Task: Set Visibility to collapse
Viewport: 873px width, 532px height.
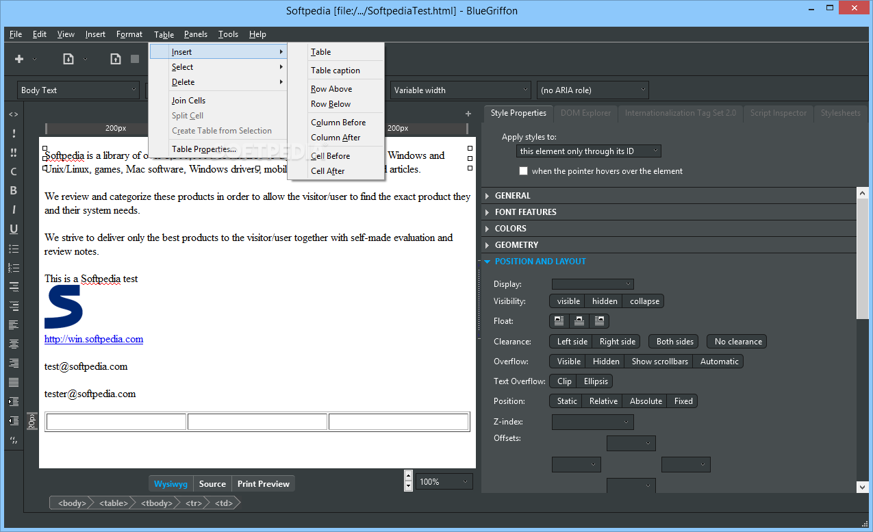Action: (644, 301)
